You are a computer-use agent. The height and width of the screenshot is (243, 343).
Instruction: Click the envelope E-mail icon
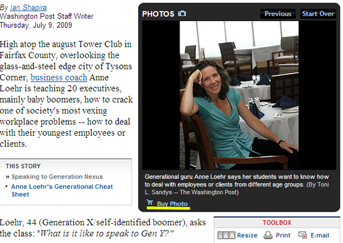[x=303, y=235]
